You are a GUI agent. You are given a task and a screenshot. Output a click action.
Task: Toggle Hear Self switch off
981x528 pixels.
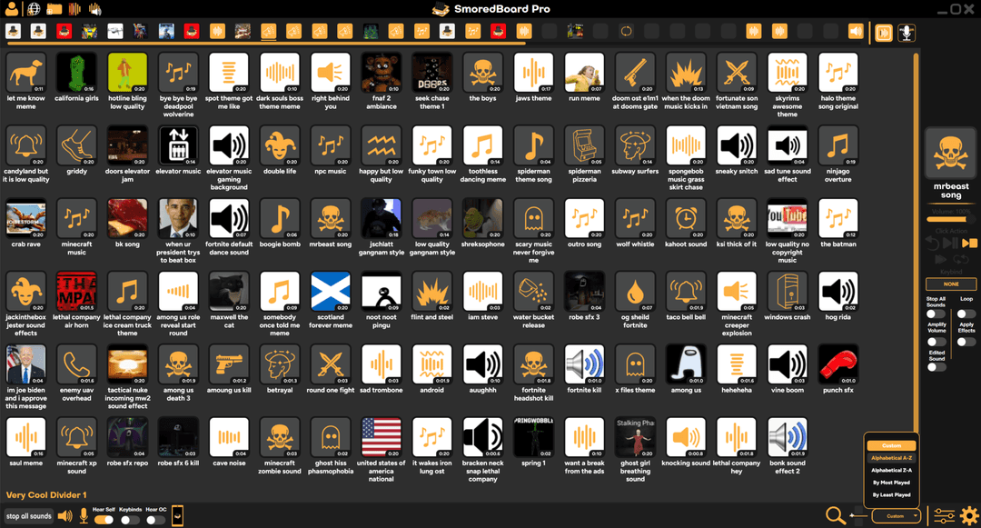click(x=104, y=519)
